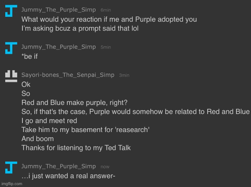Open Sayori-bones_The_Senpai_Simp username link
251x187 pixels.
(68, 75)
